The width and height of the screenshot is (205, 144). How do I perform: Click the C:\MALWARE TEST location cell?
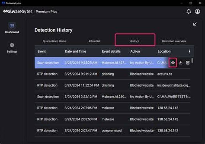(x=174, y=97)
